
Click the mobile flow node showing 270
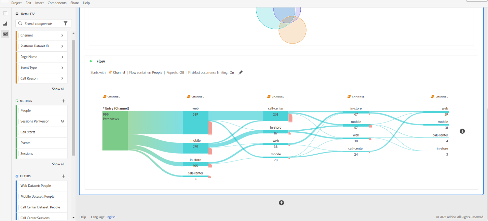195,148
